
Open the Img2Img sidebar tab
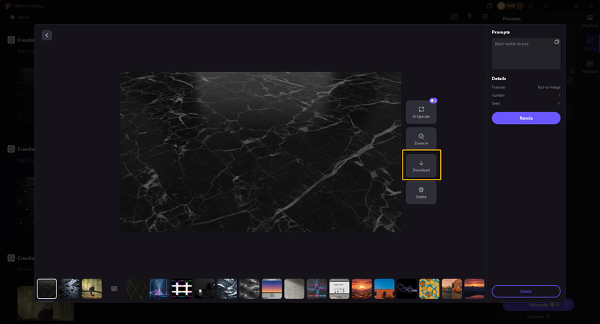(x=590, y=21)
